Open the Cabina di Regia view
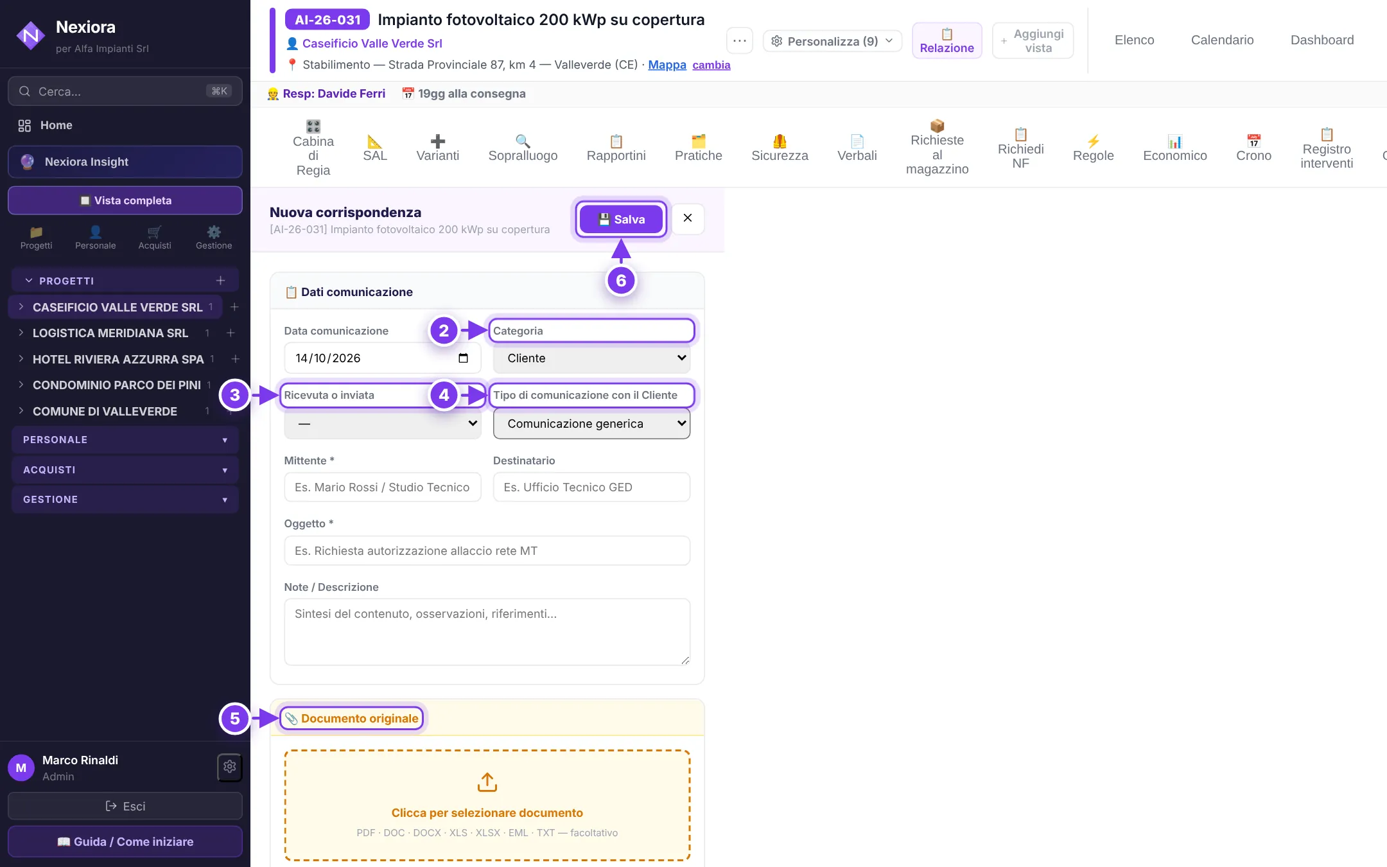 tap(313, 148)
